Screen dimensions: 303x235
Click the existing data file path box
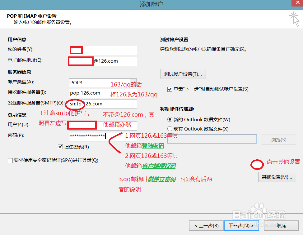click(x=212, y=139)
